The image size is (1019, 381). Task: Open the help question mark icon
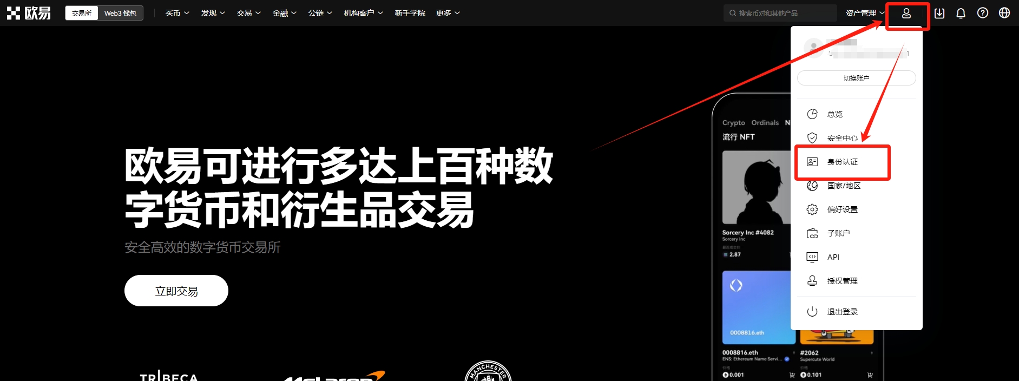click(x=983, y=13)
